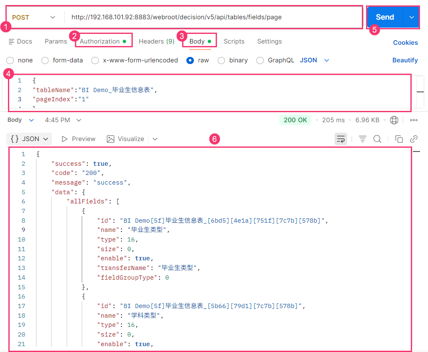Viewport: 428px width, 352px height.
Task: Switch to the Headers (9) tab
Action: coord(156,41)
